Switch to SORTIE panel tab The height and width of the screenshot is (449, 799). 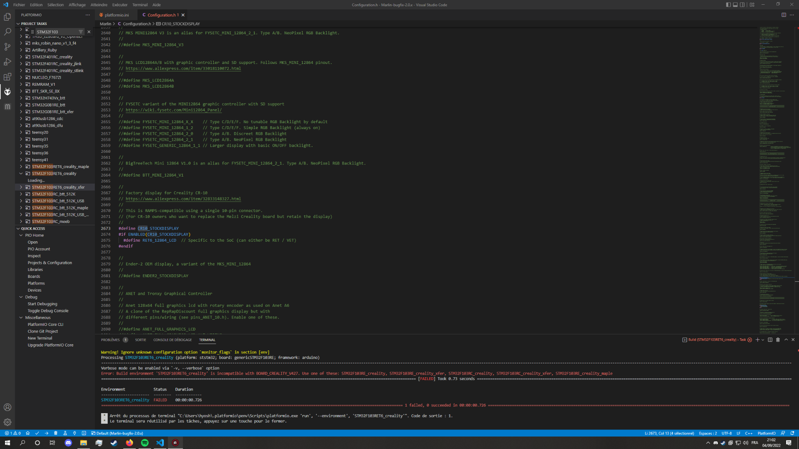point(140,340)
